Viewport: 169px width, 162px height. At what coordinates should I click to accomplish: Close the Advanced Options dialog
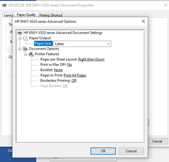tap(143, 21)
